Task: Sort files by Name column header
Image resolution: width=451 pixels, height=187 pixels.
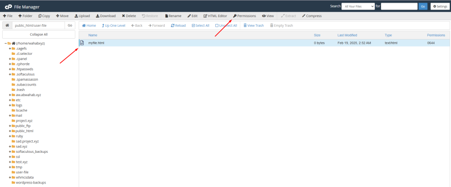Action: (92, 35)
